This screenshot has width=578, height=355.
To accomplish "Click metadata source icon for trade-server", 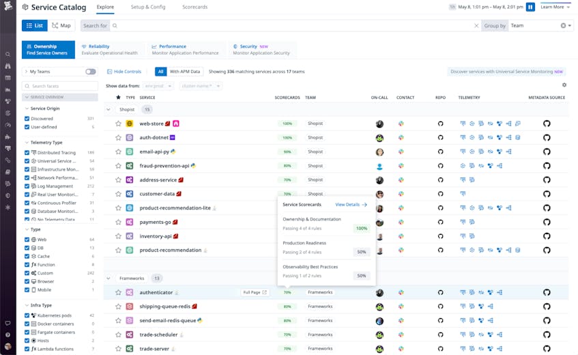I will (547, 349).
